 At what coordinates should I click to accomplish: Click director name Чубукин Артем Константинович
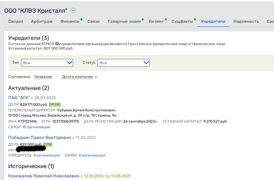[86, 110]
